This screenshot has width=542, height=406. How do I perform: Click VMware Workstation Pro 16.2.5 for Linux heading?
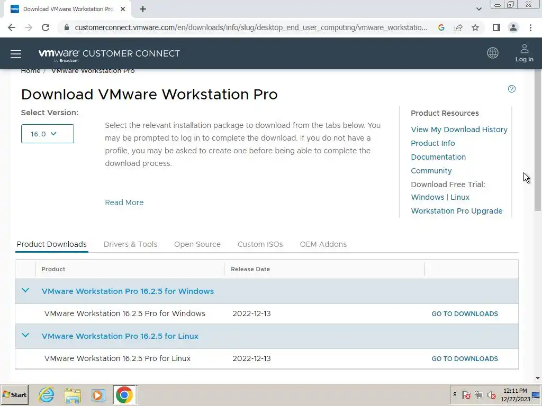click(x=120, y=336)
